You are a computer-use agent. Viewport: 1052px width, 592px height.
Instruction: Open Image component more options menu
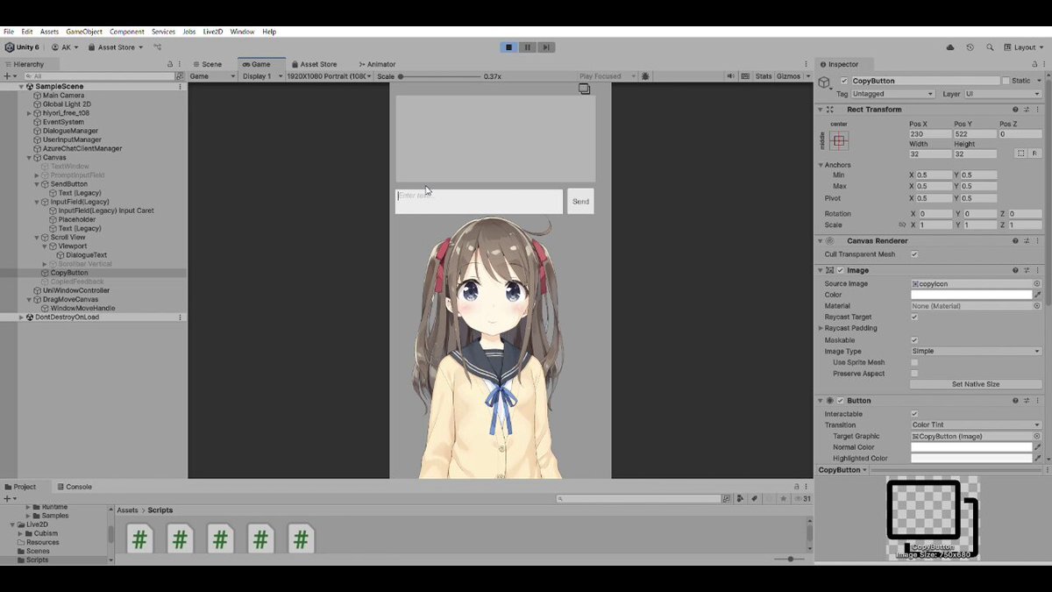coord(1038,270)
